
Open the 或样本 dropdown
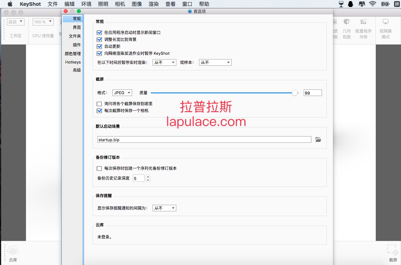[216, 62]
